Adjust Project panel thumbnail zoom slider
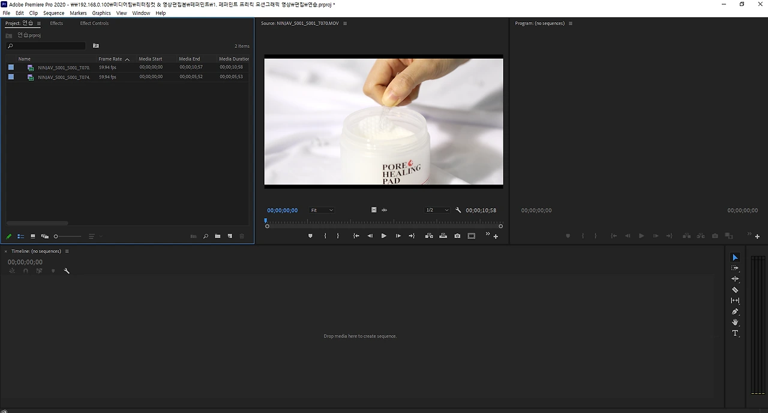This screenshot has width=768, height=413. tap(67, 236)
